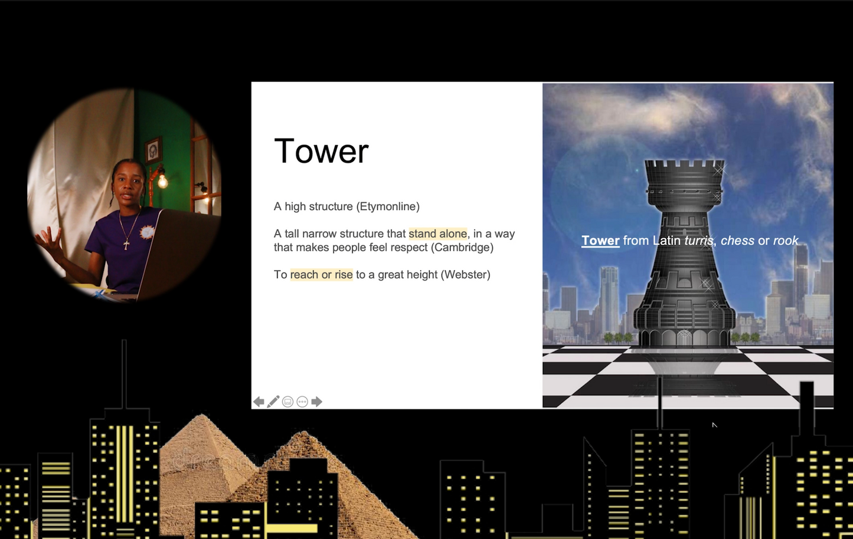
Task: Click the crenellated top of the rook
Action: pyautogui.click(x=684, y=167)
